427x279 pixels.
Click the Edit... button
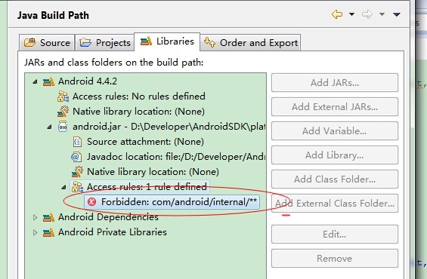tap(335, 235)
